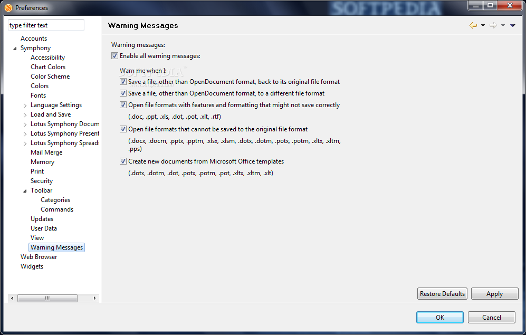Open Security preferences
Screen dimensions: 526x335
pyautogui.click(x=42, y=181)
